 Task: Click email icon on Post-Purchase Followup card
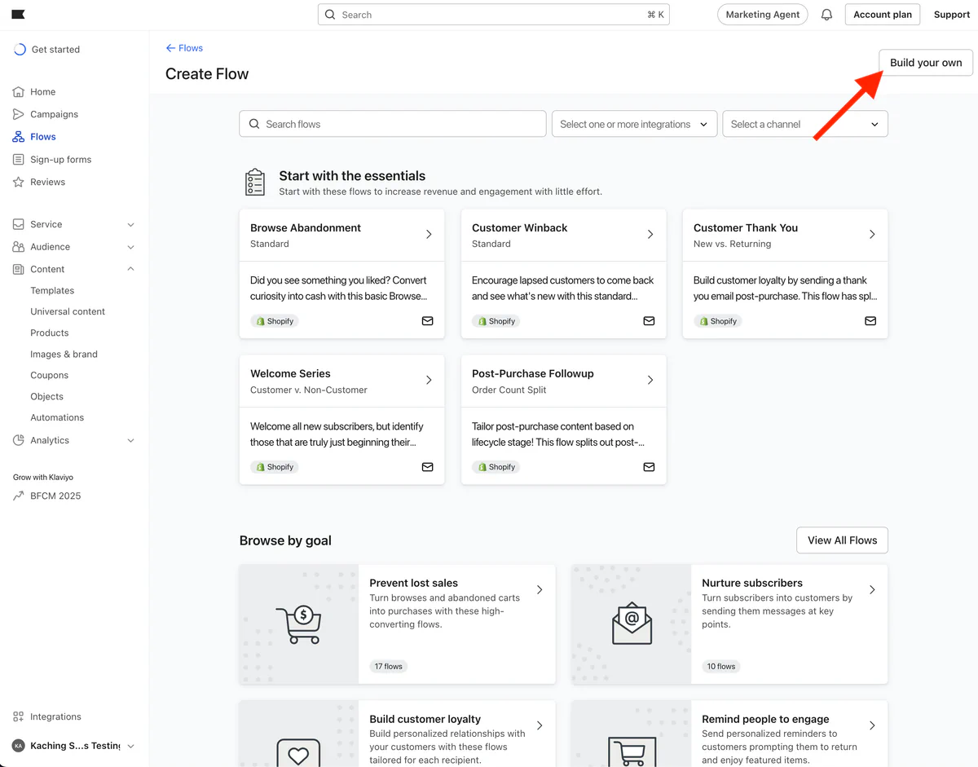point(649,467)
